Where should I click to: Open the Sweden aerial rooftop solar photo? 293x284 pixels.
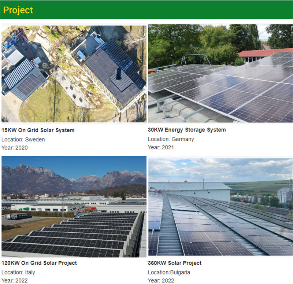click(x=74, y=74)
